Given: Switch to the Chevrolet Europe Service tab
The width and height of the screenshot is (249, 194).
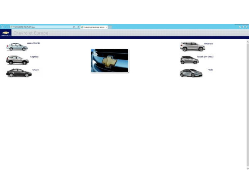Looking at the screenshot, I should click(x=93, y=27).
